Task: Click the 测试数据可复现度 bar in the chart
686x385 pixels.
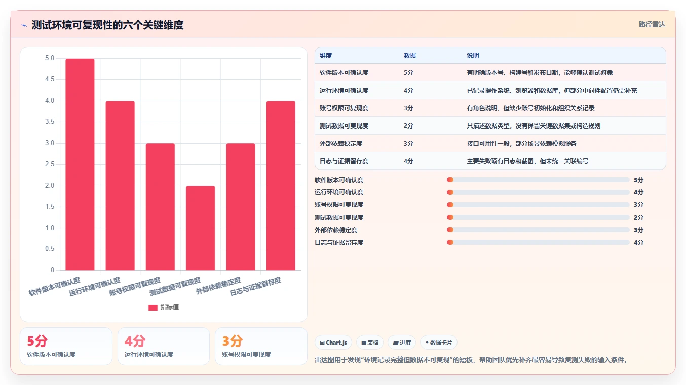Action: click(200, 228)
